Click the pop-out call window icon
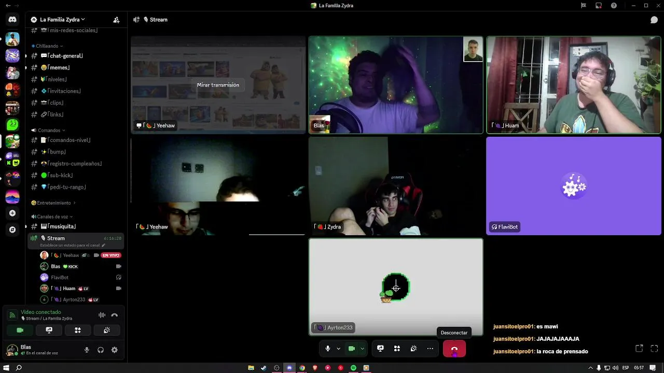 click(x=639, y=349)
